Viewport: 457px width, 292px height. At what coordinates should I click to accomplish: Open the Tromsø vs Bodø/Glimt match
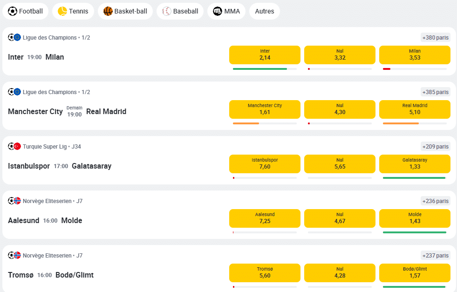point(51,275)
